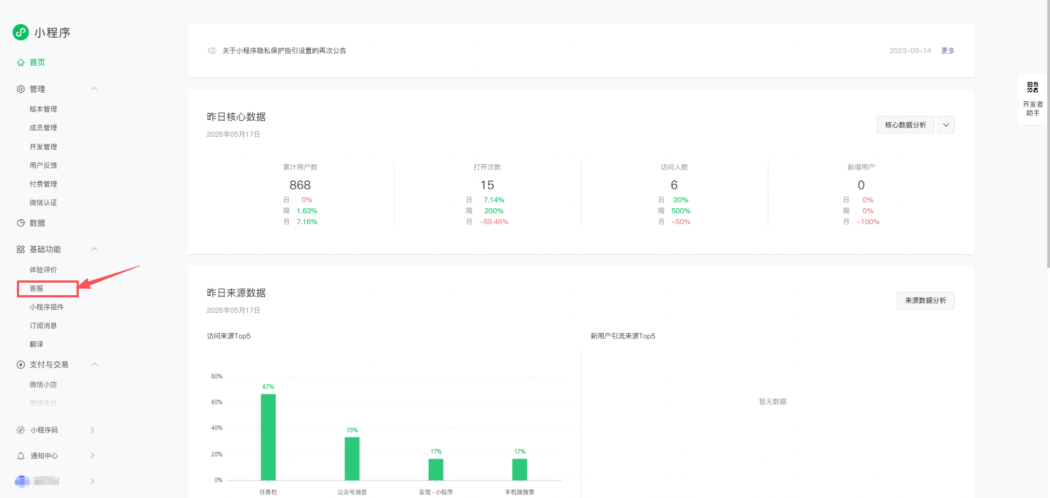
Task: Click the announcement speaker icon
Action: coord(212,50)
